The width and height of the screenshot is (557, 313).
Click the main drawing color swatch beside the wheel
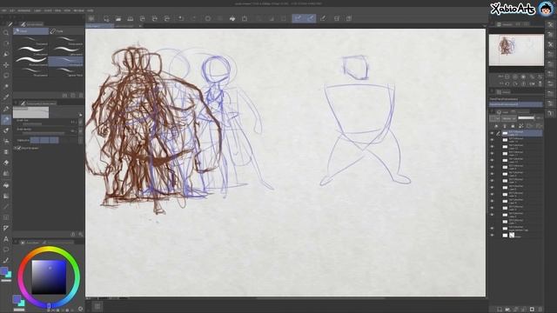tap(17, 299)
